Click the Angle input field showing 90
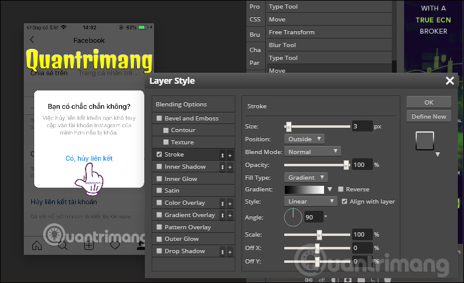 [314, 218]
